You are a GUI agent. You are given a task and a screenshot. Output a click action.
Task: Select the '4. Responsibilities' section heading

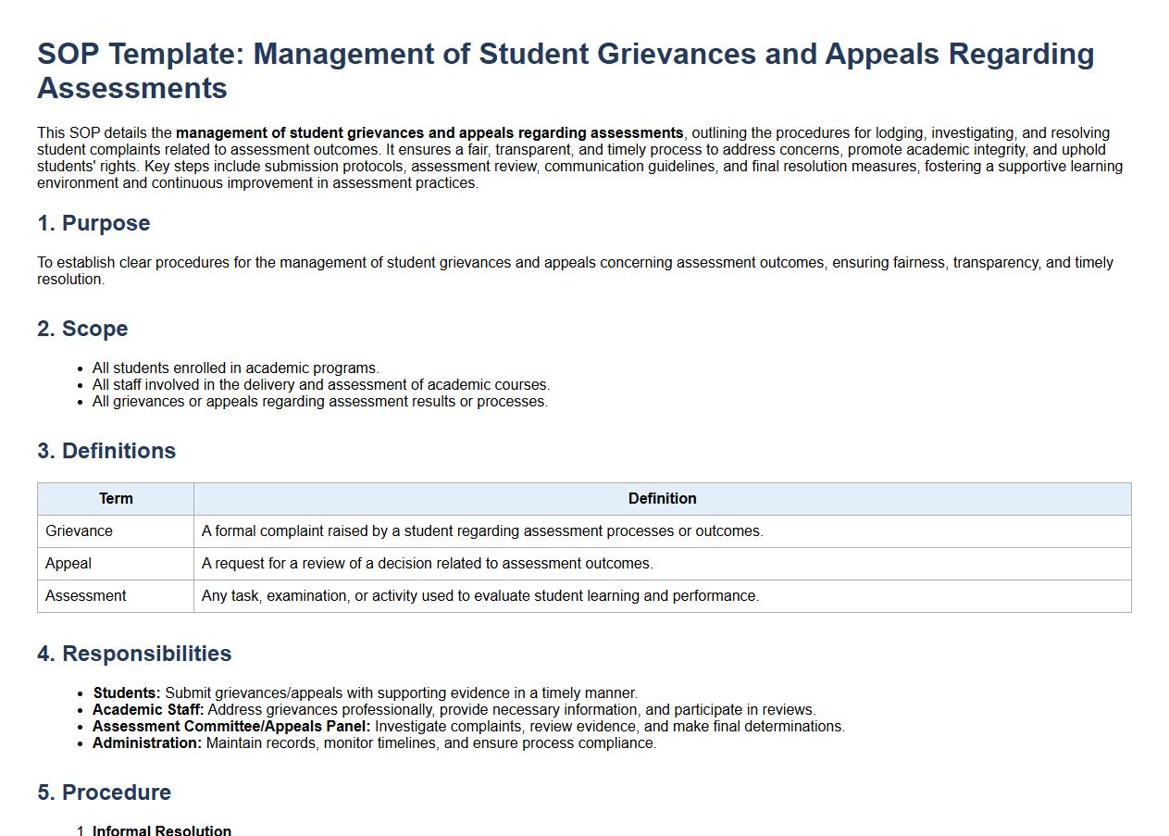(x=134, y=654)
